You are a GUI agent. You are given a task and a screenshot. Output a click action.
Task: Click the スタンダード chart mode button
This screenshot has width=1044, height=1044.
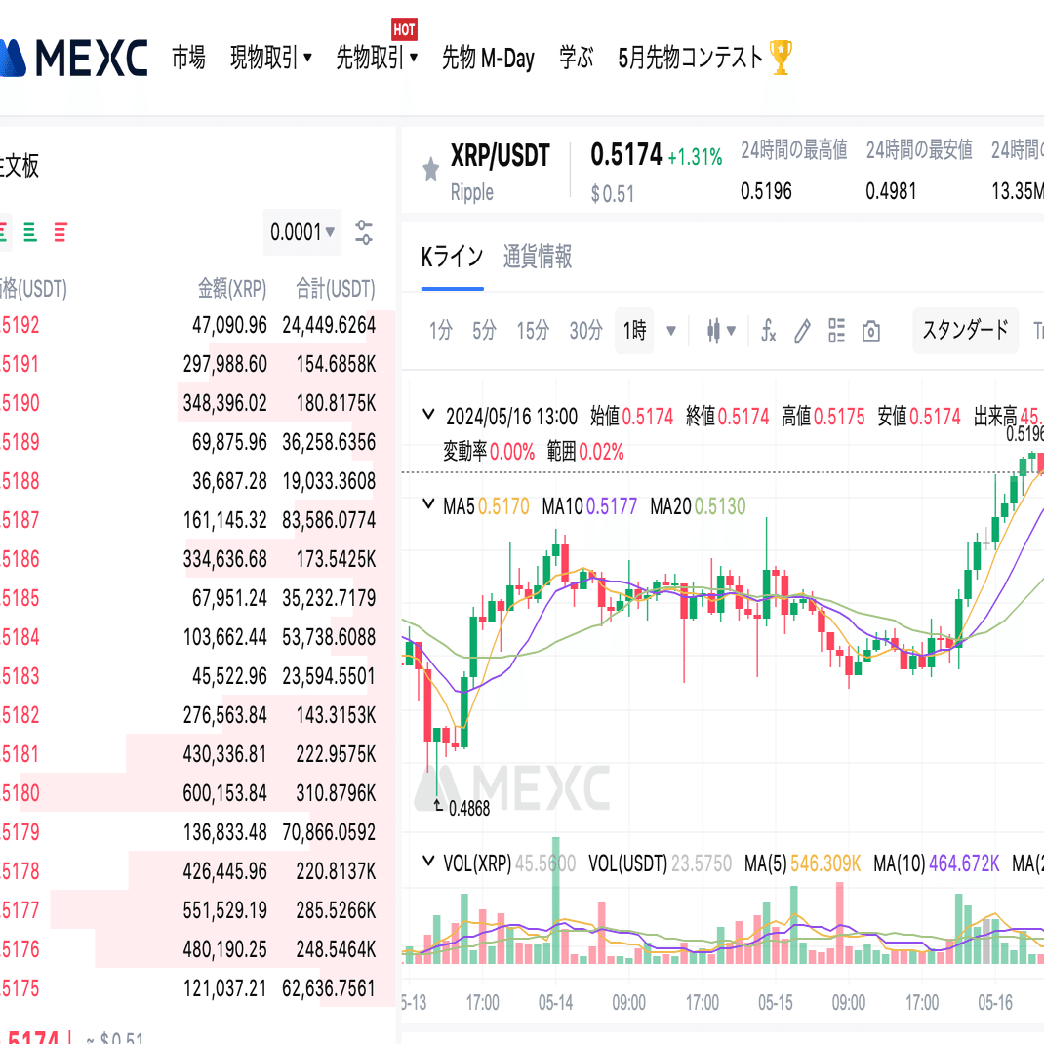pos(965,330)
